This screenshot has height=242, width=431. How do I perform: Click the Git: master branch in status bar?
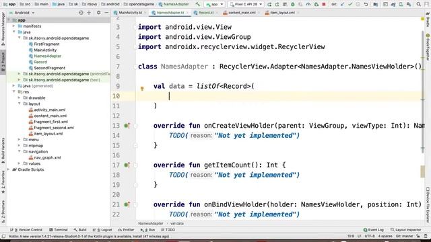404,236
